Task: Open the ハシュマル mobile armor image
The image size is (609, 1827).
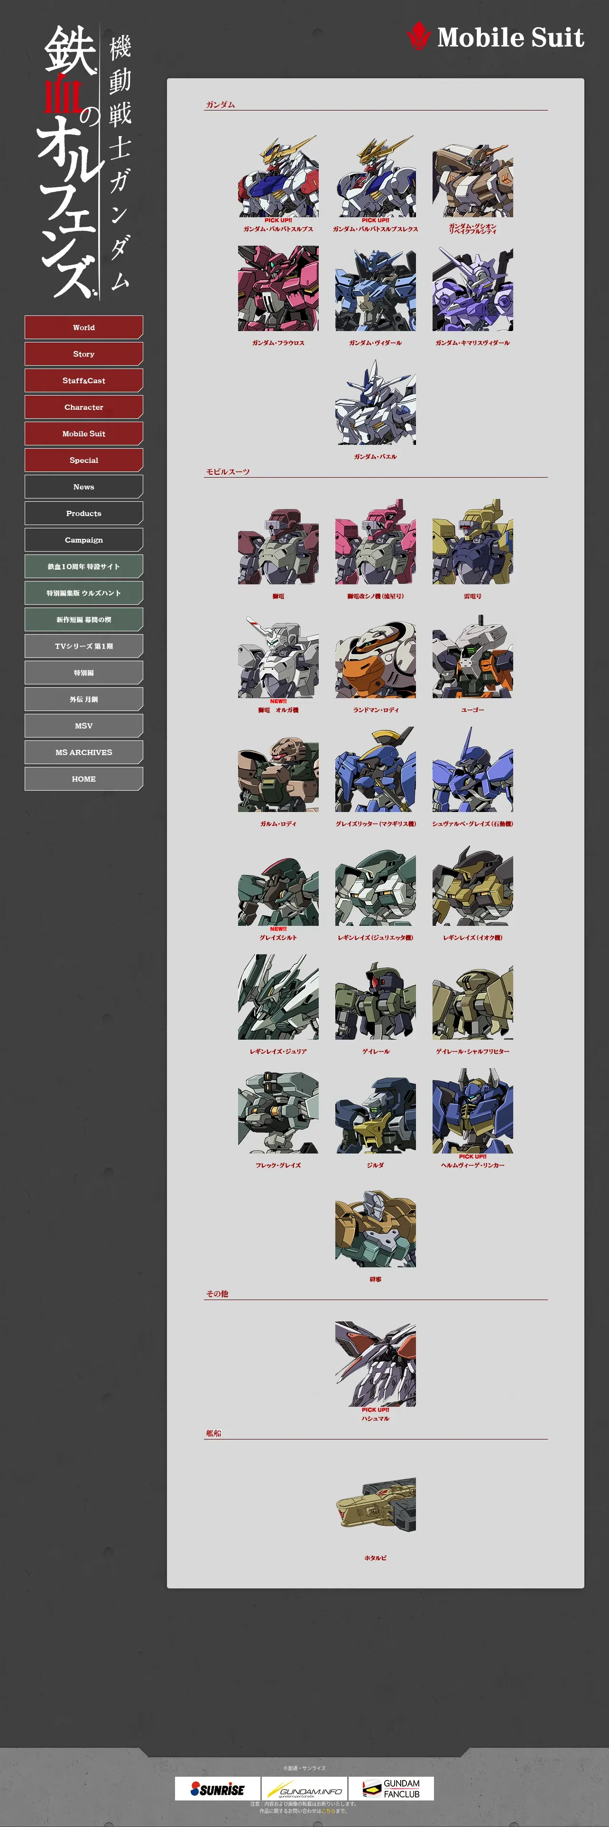Action: click(375, 1365)
